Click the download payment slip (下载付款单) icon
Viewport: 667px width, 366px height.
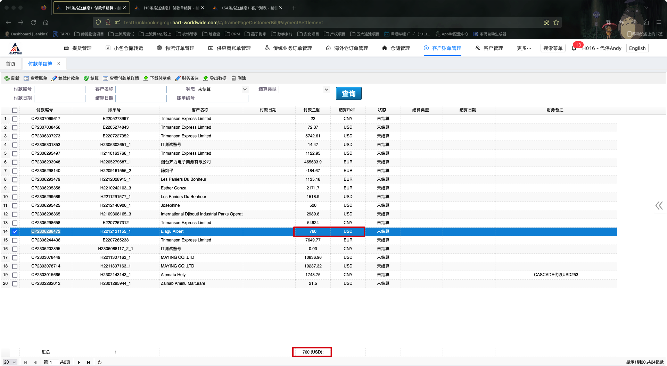click(146, 78)
